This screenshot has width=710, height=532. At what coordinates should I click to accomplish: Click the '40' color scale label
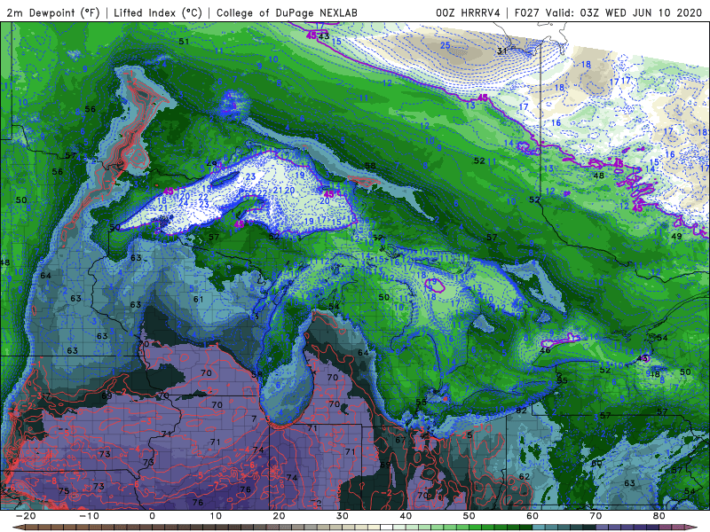[406, 516]
